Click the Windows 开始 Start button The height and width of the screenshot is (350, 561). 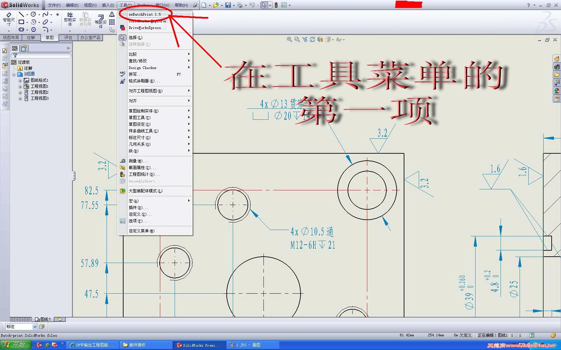click(15, 345)
